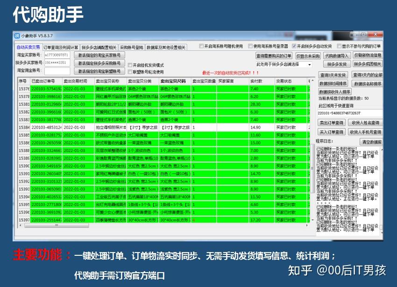Click the 17.20 payment cell

tap(262, 220)
